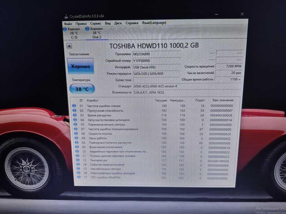Viewport: 286px width, 214px height.
Task: Click the blue status icon above C: D:
Action: click(x=65, y=29)
